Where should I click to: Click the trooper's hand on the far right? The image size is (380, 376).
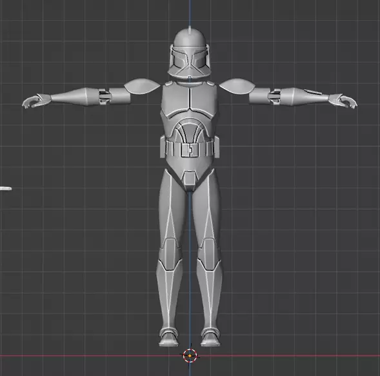pos(343,101)
